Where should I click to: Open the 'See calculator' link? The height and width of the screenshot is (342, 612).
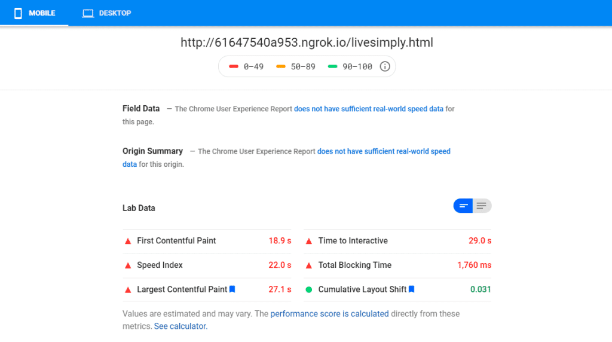coord(180,326)
